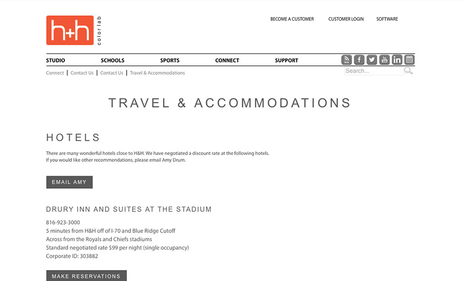Open the LinkedIn profile icon
Image resolution: width=462 pixels, height=281 pixels.
tap(397, 60)
